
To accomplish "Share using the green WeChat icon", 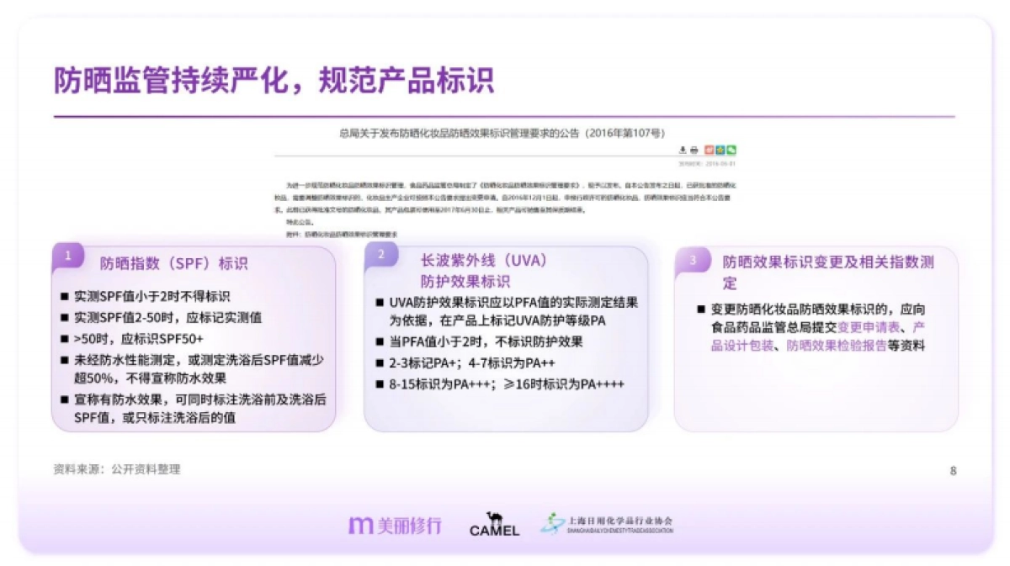I will (731, 150).
